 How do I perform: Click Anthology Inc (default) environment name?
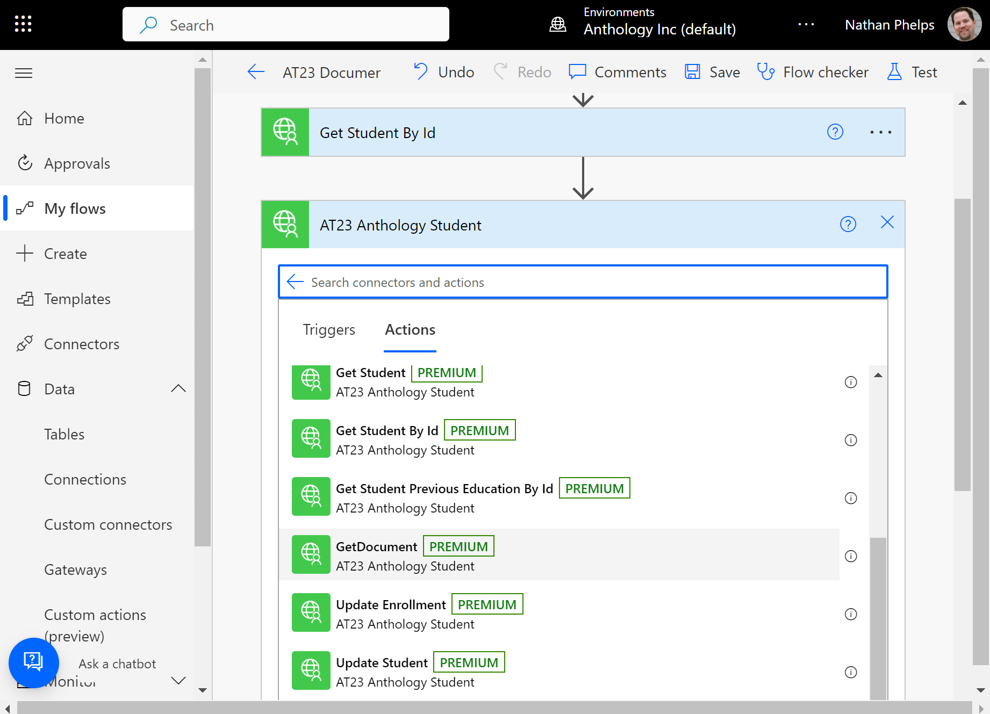tap(659, 29)
